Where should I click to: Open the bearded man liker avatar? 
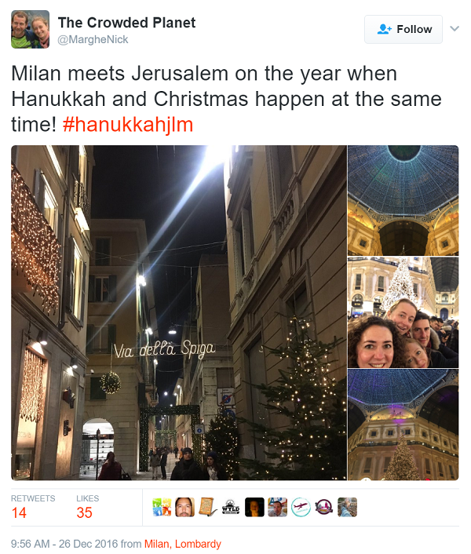(x=184, y=507)
